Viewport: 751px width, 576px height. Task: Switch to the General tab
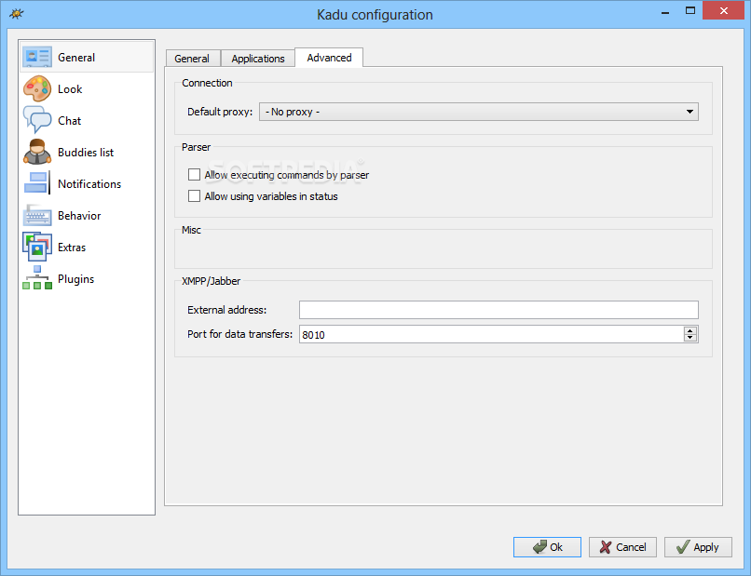coord(192,59)
